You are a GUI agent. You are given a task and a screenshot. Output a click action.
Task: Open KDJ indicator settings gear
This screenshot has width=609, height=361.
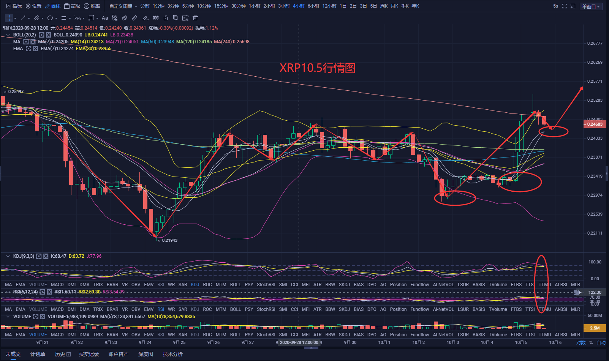coord(39,256)
